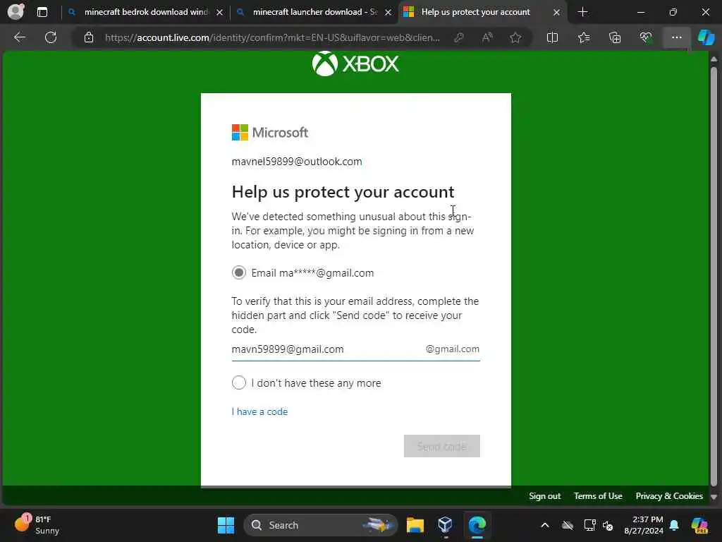Image resolution: width=722 pixels, height=542 pixels.
Task: Click the vertical scrollbar thumb
Action: pyautogui.click(x=714, y=277)
